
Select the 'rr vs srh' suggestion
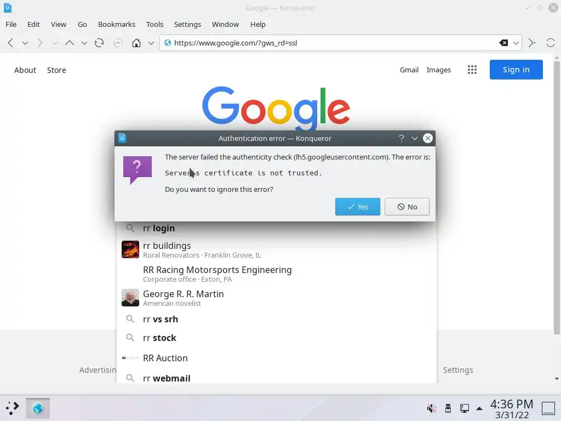(x=276, y=319)
